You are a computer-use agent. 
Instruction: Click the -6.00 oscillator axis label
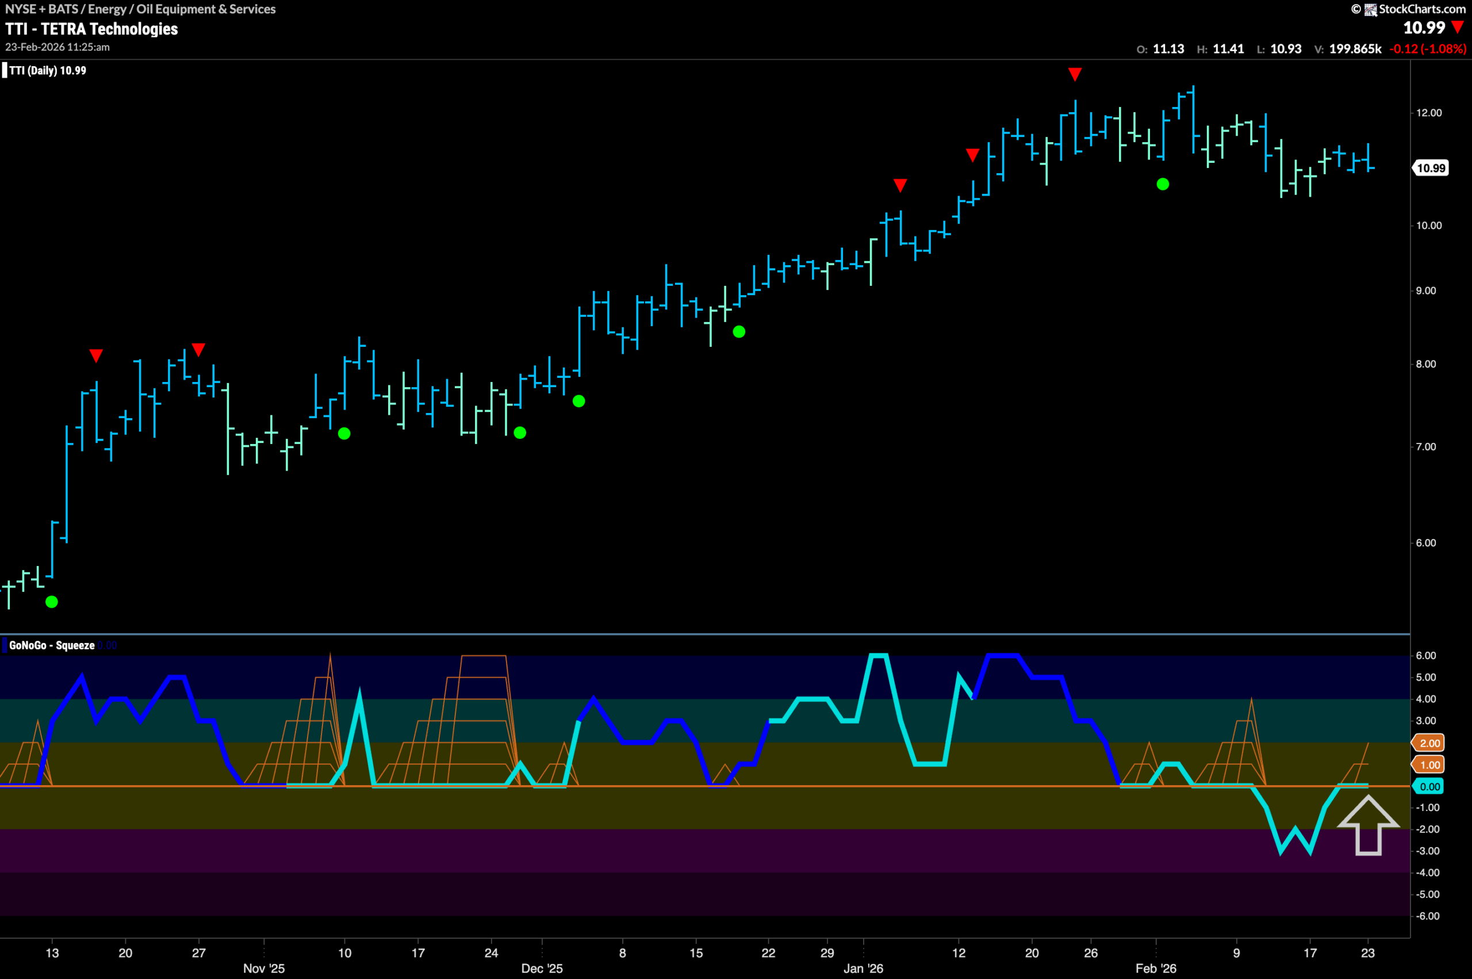tap(1428, 916)
